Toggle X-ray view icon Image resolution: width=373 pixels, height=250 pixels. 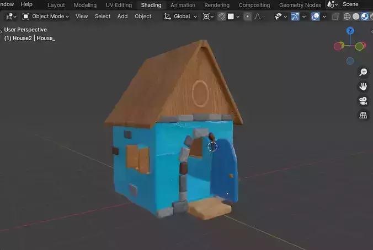coord(335,17)
